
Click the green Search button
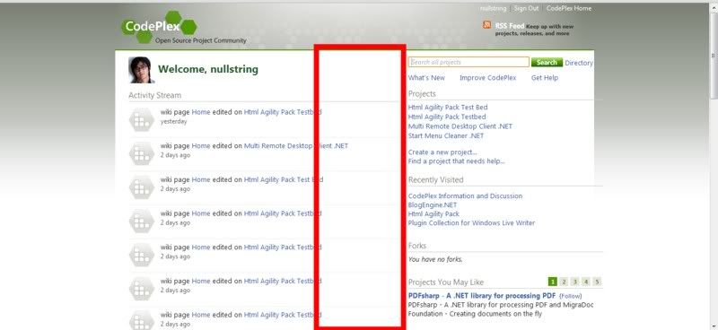tap(547, 62)
